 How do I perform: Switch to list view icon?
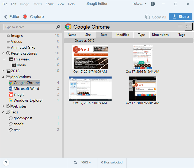click(180, 26)
